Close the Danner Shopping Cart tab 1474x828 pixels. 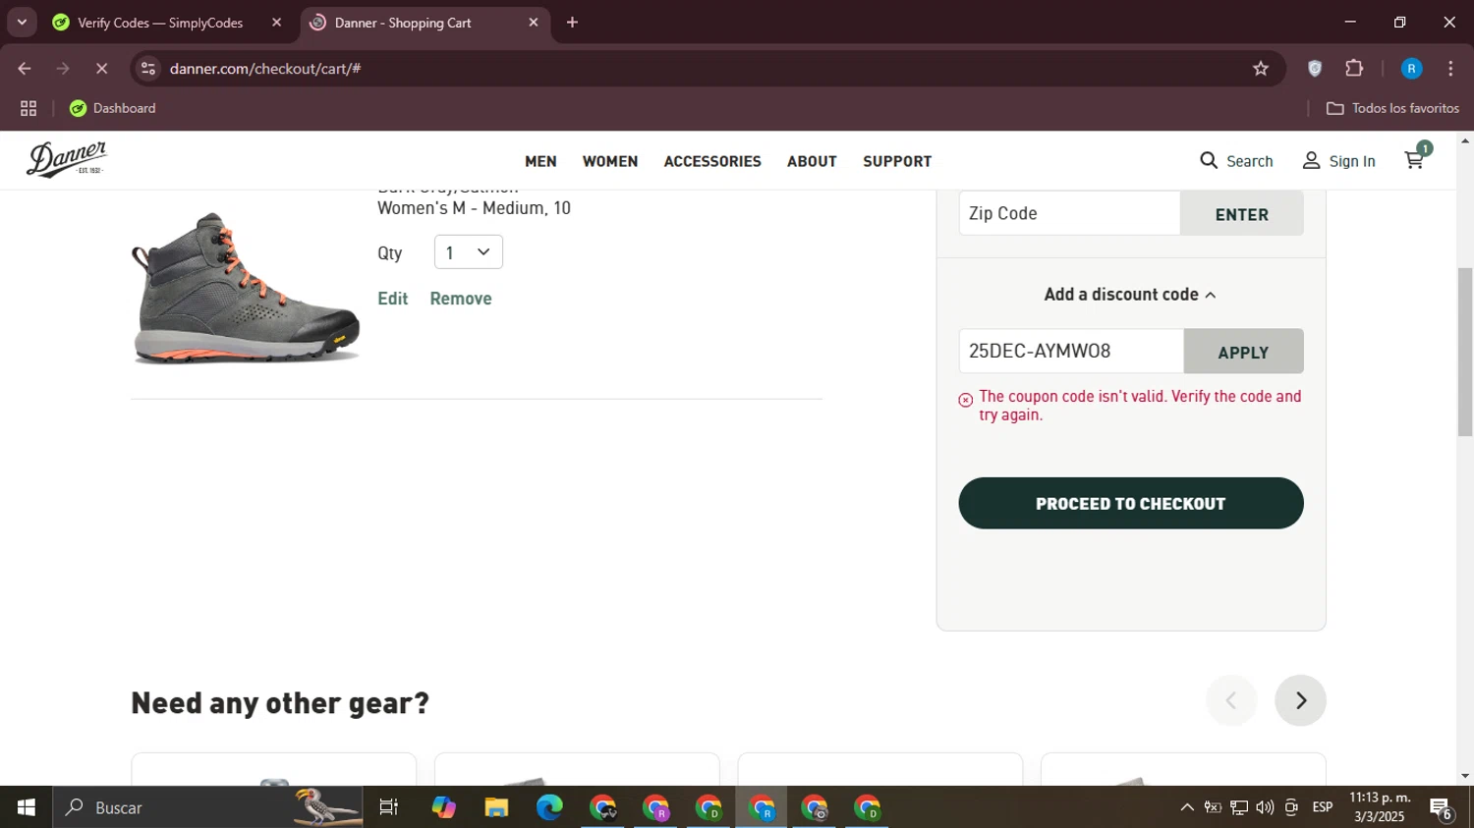point(534,23)
